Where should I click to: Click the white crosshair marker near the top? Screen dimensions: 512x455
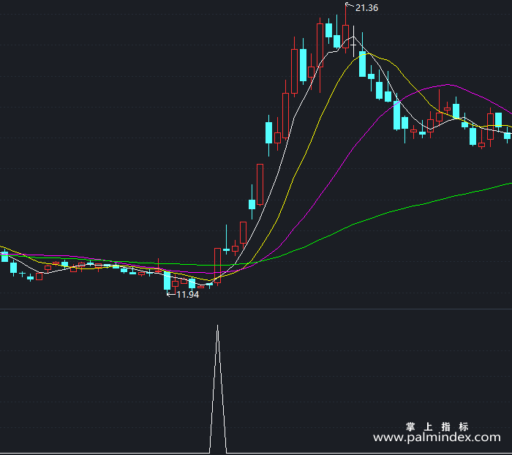coord(353,45)
